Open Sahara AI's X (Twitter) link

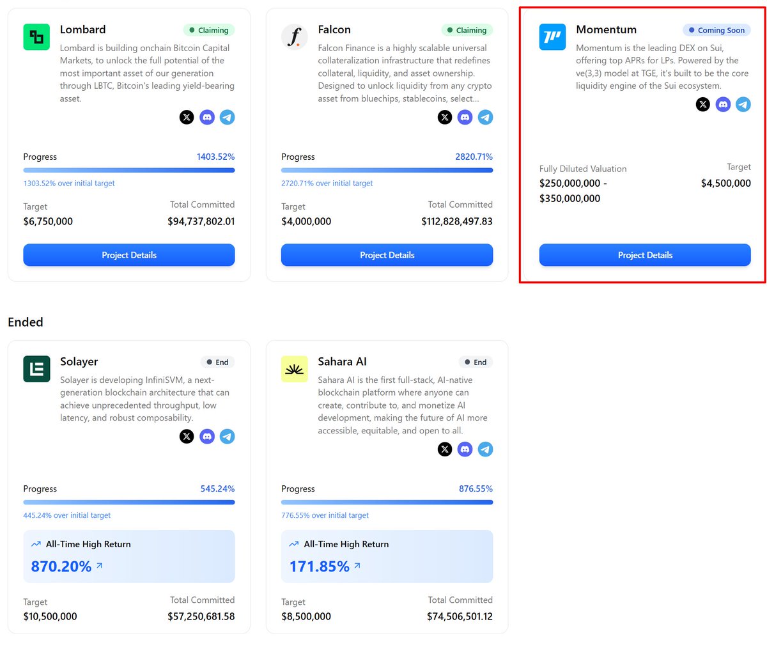445,449
